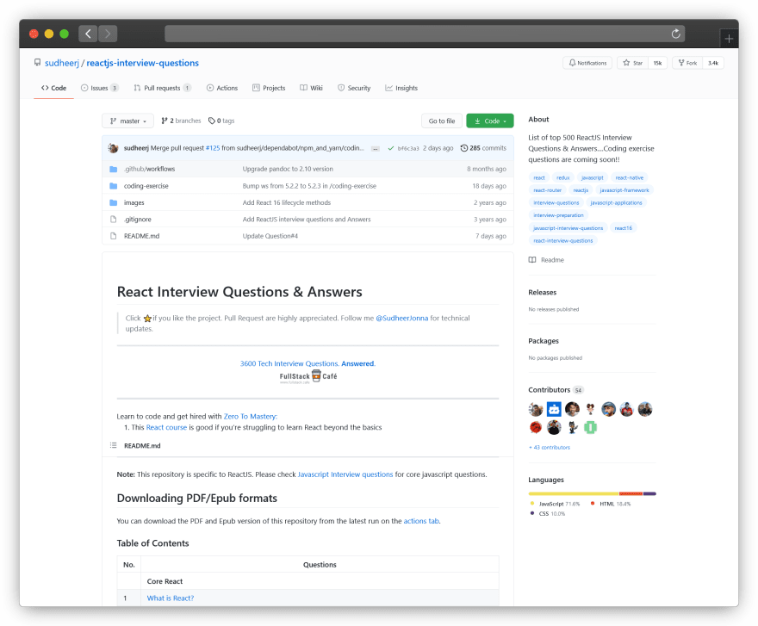View the 0 tags list
Screen dimensions: 758x626
(221, 121)
